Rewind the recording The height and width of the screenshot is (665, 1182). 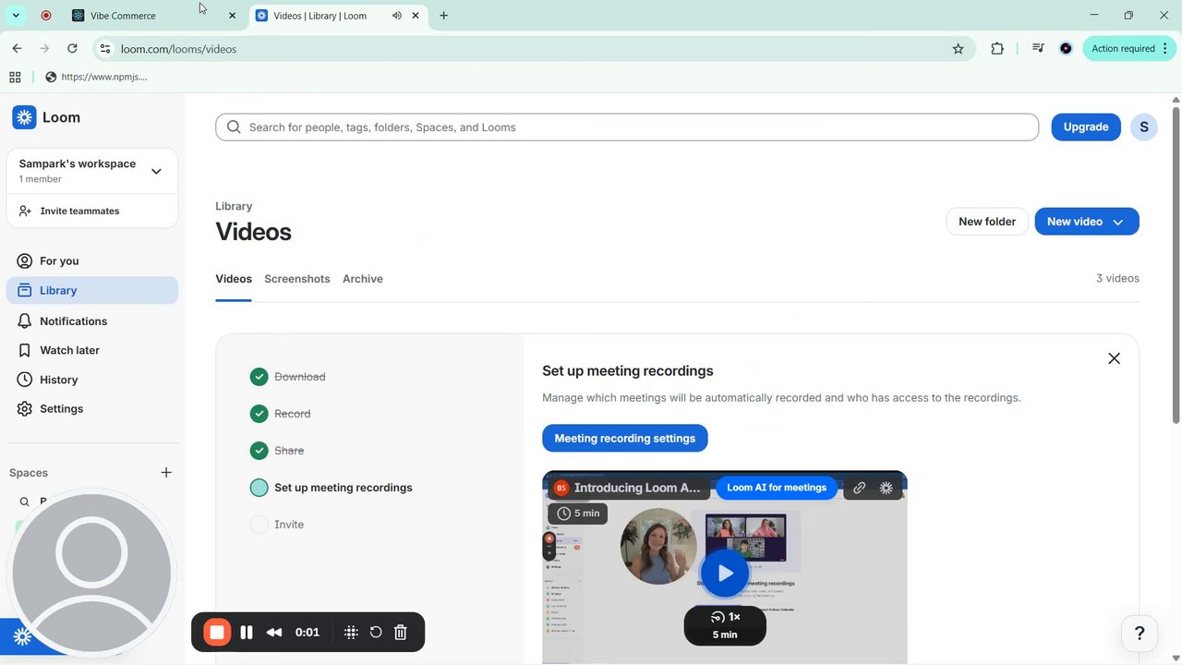[274, 633]
